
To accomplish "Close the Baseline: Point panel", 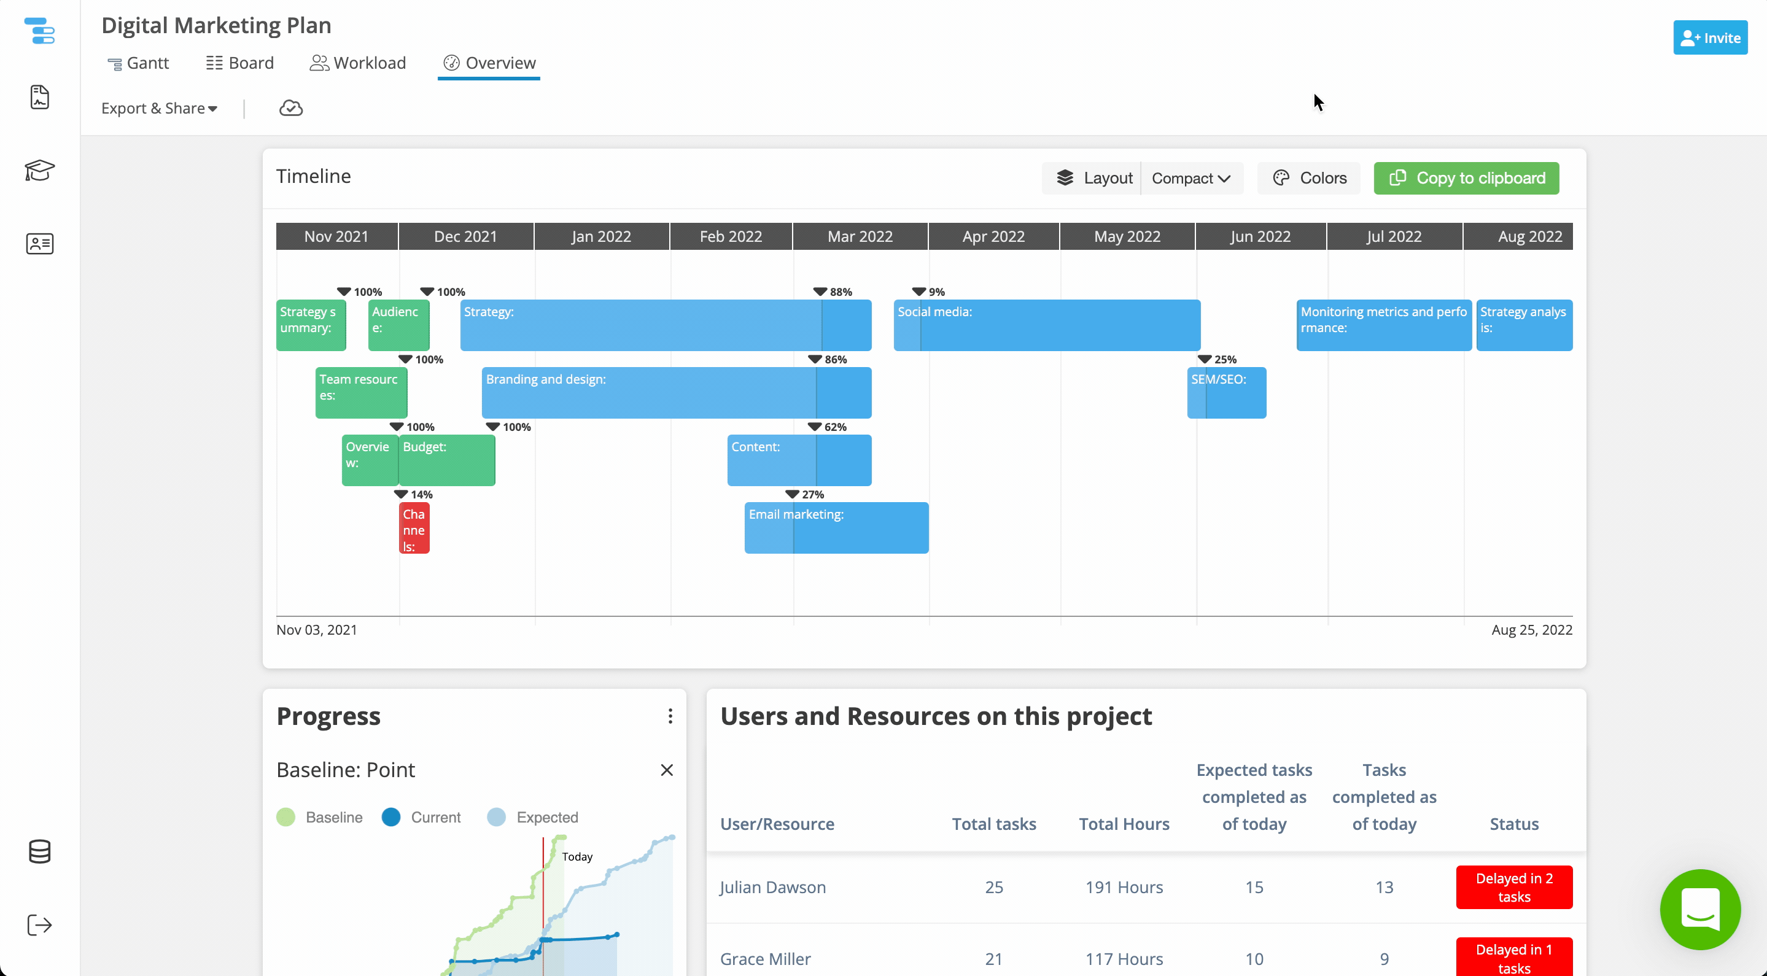I will (667, 770).
